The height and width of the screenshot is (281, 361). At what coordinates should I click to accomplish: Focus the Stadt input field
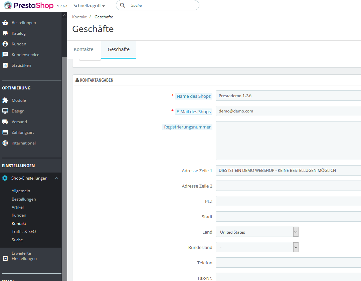(x=288, y=217)
